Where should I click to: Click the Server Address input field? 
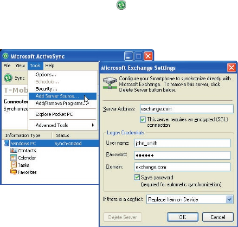186,109
